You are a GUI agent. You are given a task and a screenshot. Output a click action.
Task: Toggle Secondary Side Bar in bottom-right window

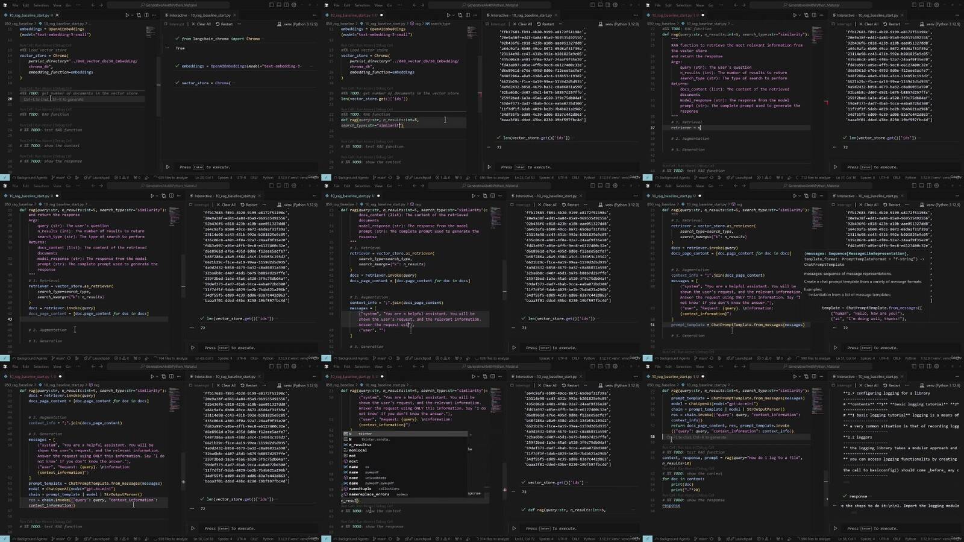(929, 366)
